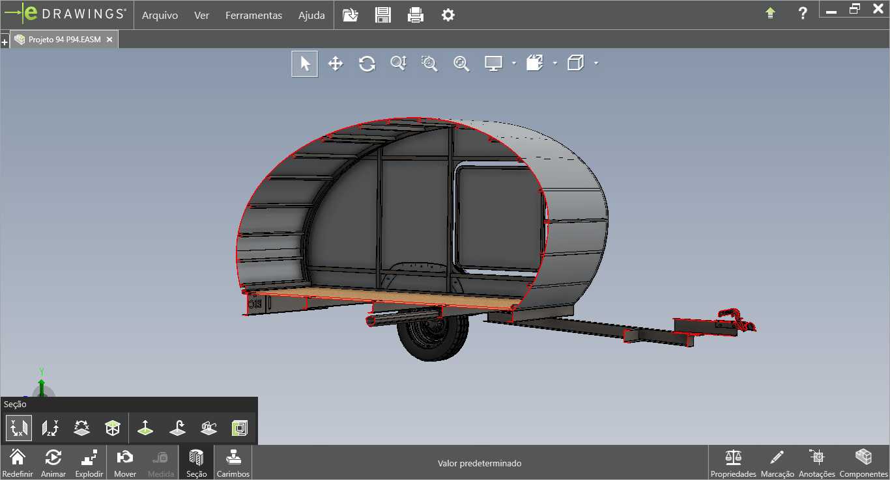This screenshot has height=480, width=890.
Task: Expand the display style cube dropdown
Action: (x=596, y=63)
